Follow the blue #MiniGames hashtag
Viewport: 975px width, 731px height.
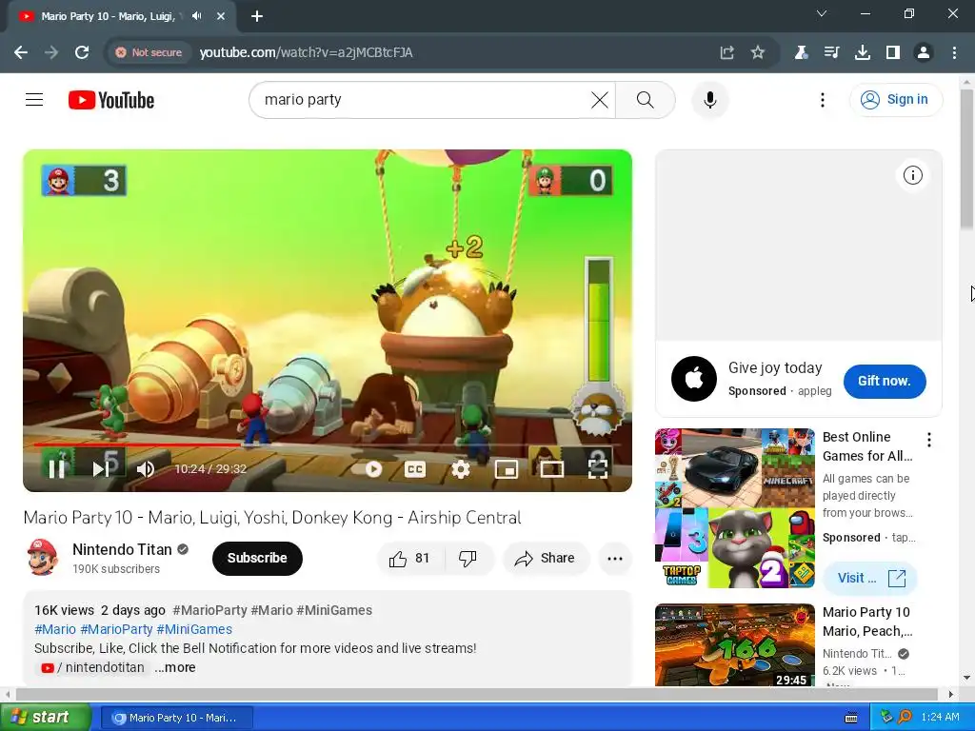194,629
